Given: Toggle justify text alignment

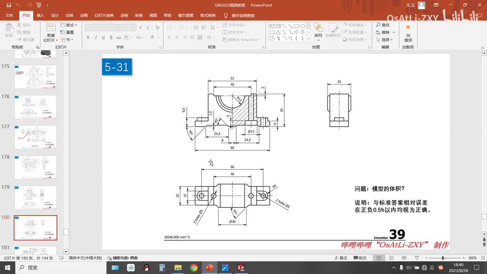Looking at the screenshot, I should tap(192, 37).
